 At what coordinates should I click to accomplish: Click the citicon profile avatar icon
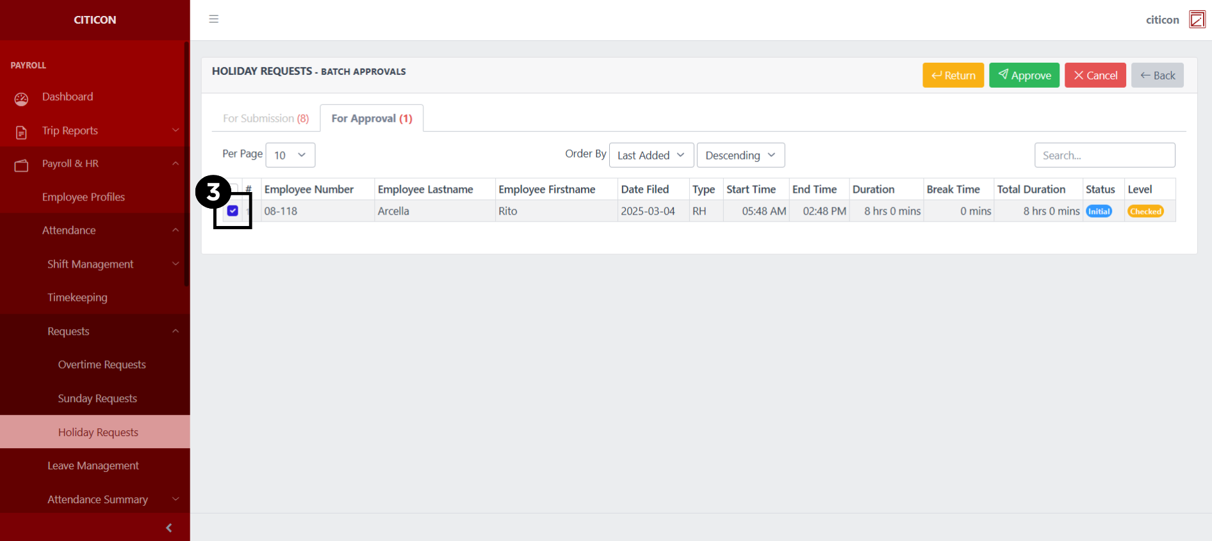click(x=1197, y=19)
